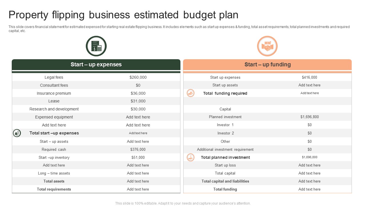Click the Additional investment requirement label
The width and height of the screenshot is (366, 206).
tap(225, 149)
